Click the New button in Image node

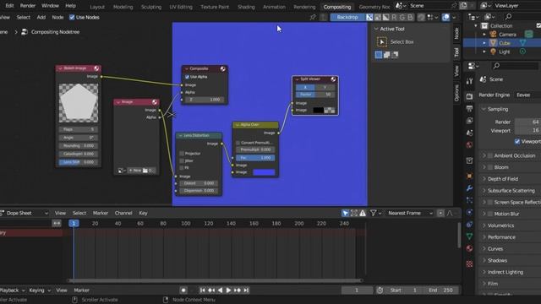tap(135, 171)
